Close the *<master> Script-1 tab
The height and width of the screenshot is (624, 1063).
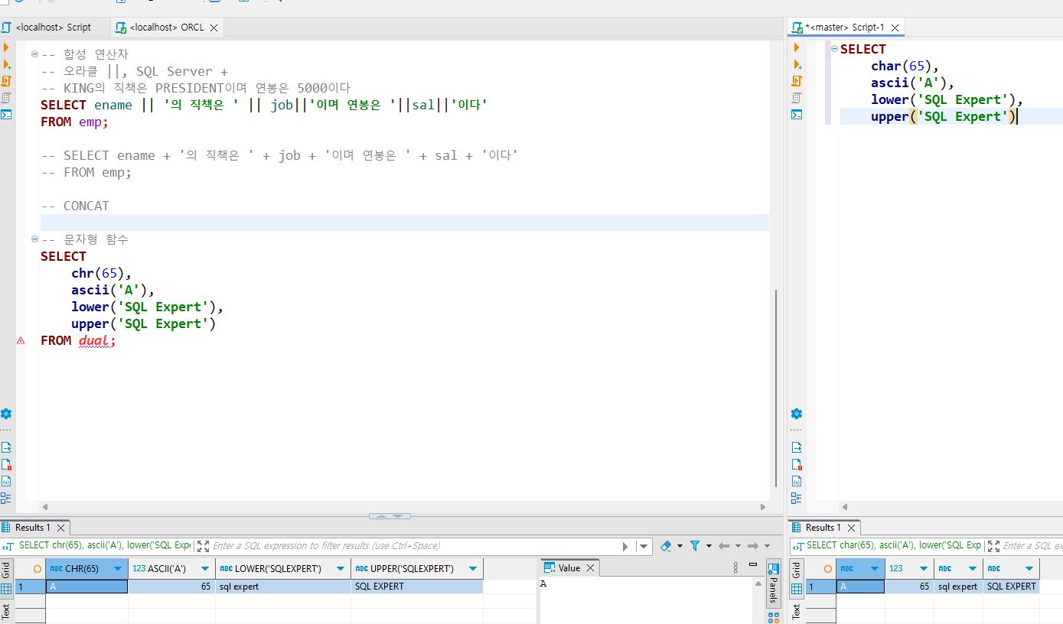(x=894, y=28)
